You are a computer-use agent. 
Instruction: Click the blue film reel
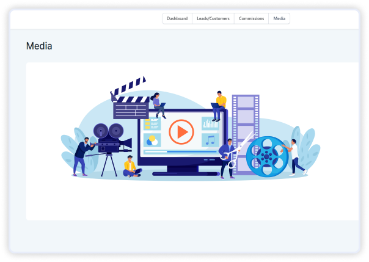(x=266, y=157)
